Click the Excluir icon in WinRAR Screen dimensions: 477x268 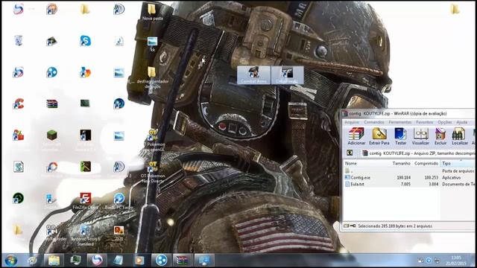pyautogui.click(x=440, y=136)
